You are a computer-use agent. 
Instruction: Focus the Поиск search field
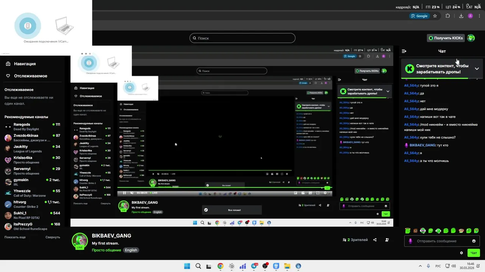point(242,38)
